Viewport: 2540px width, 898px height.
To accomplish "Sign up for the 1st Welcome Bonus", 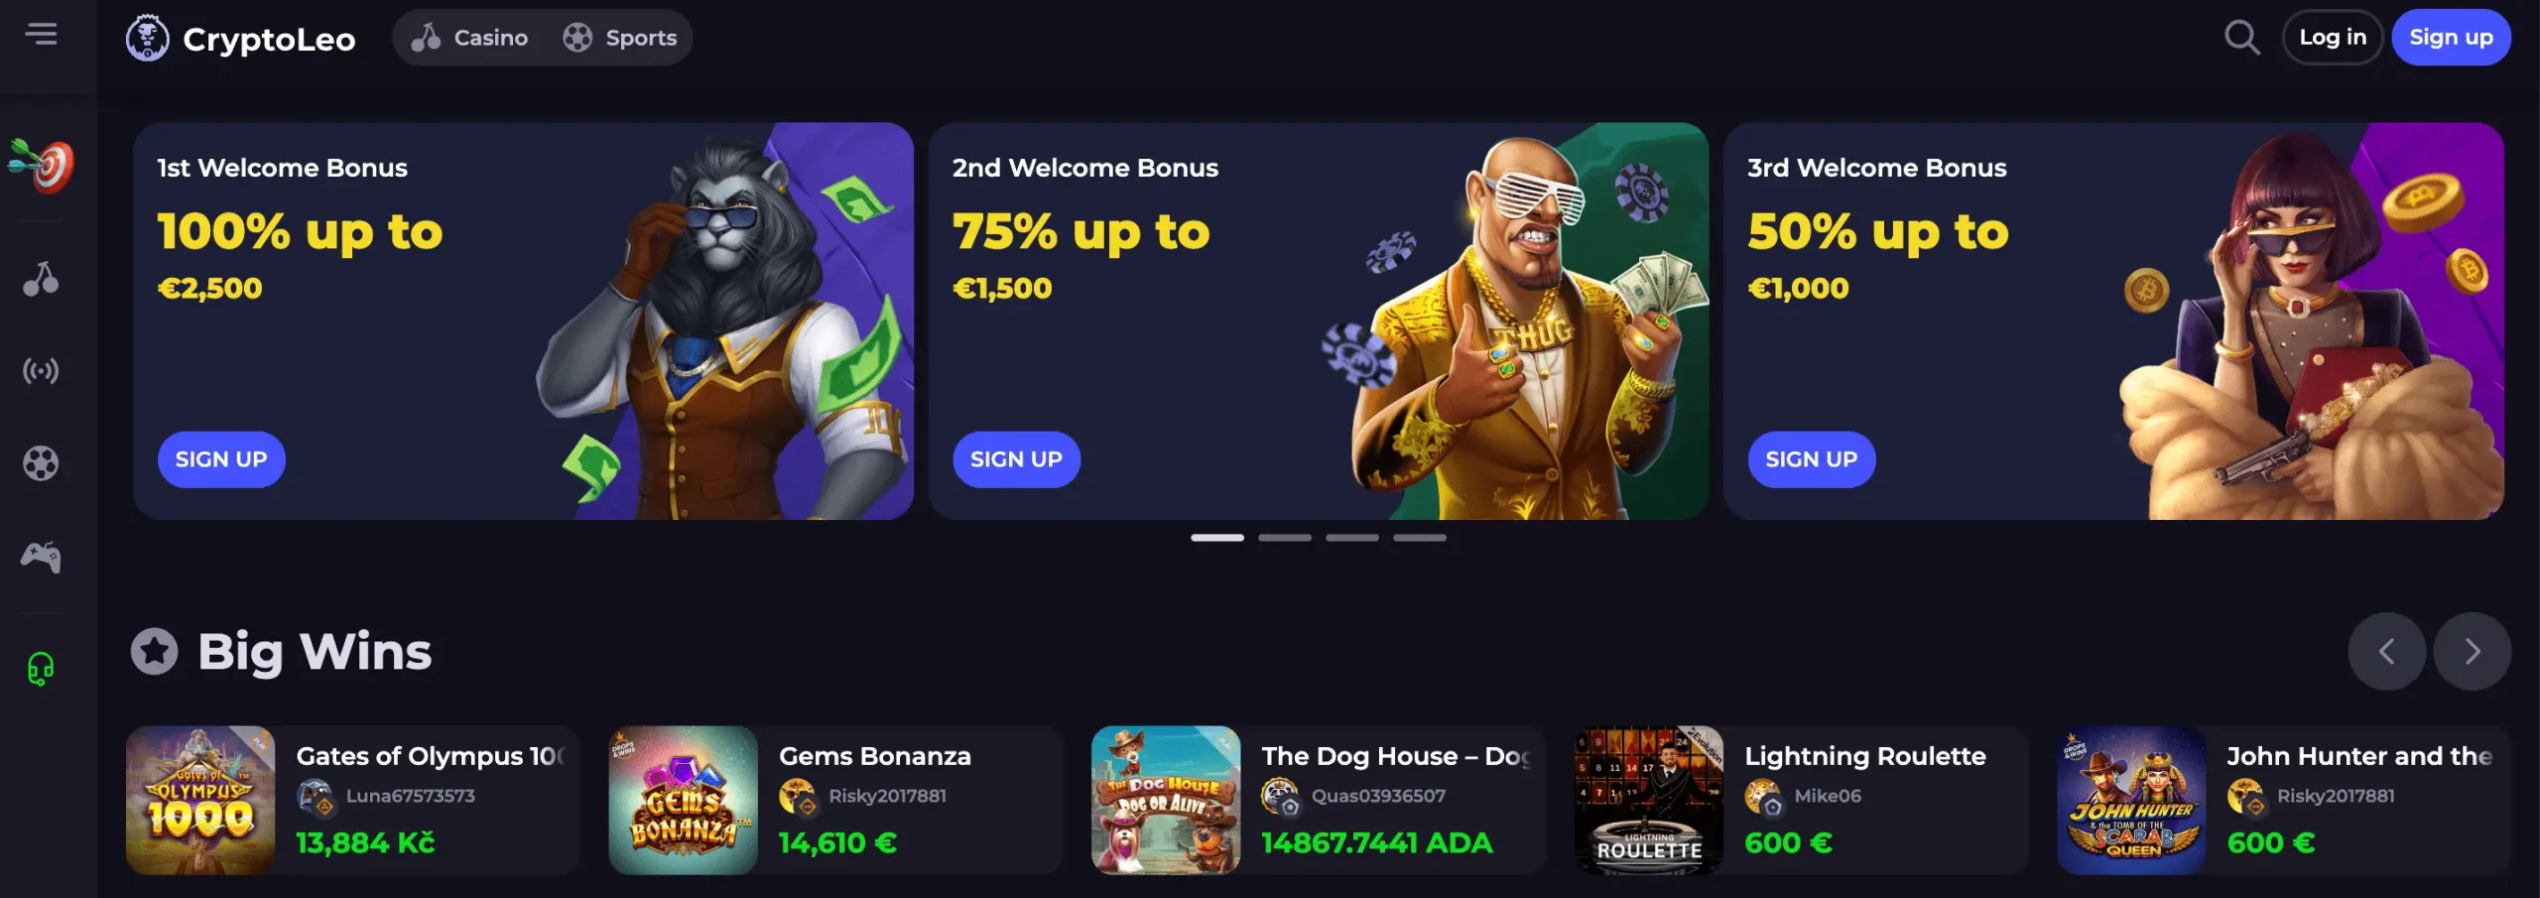I will (x=221, y=459).
